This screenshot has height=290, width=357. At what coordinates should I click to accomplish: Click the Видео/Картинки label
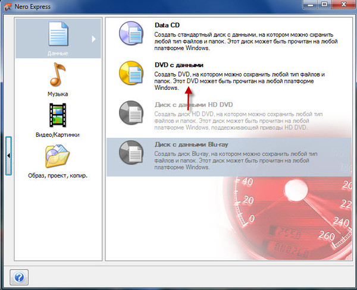58,135
